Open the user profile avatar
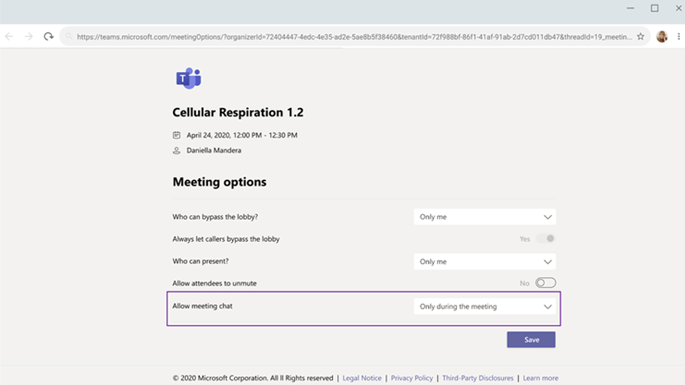 (662, 36)
